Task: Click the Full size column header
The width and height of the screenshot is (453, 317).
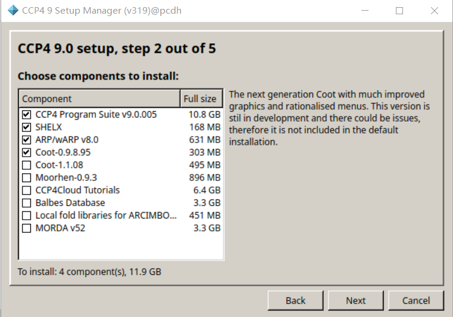Action: coord(201,99)
